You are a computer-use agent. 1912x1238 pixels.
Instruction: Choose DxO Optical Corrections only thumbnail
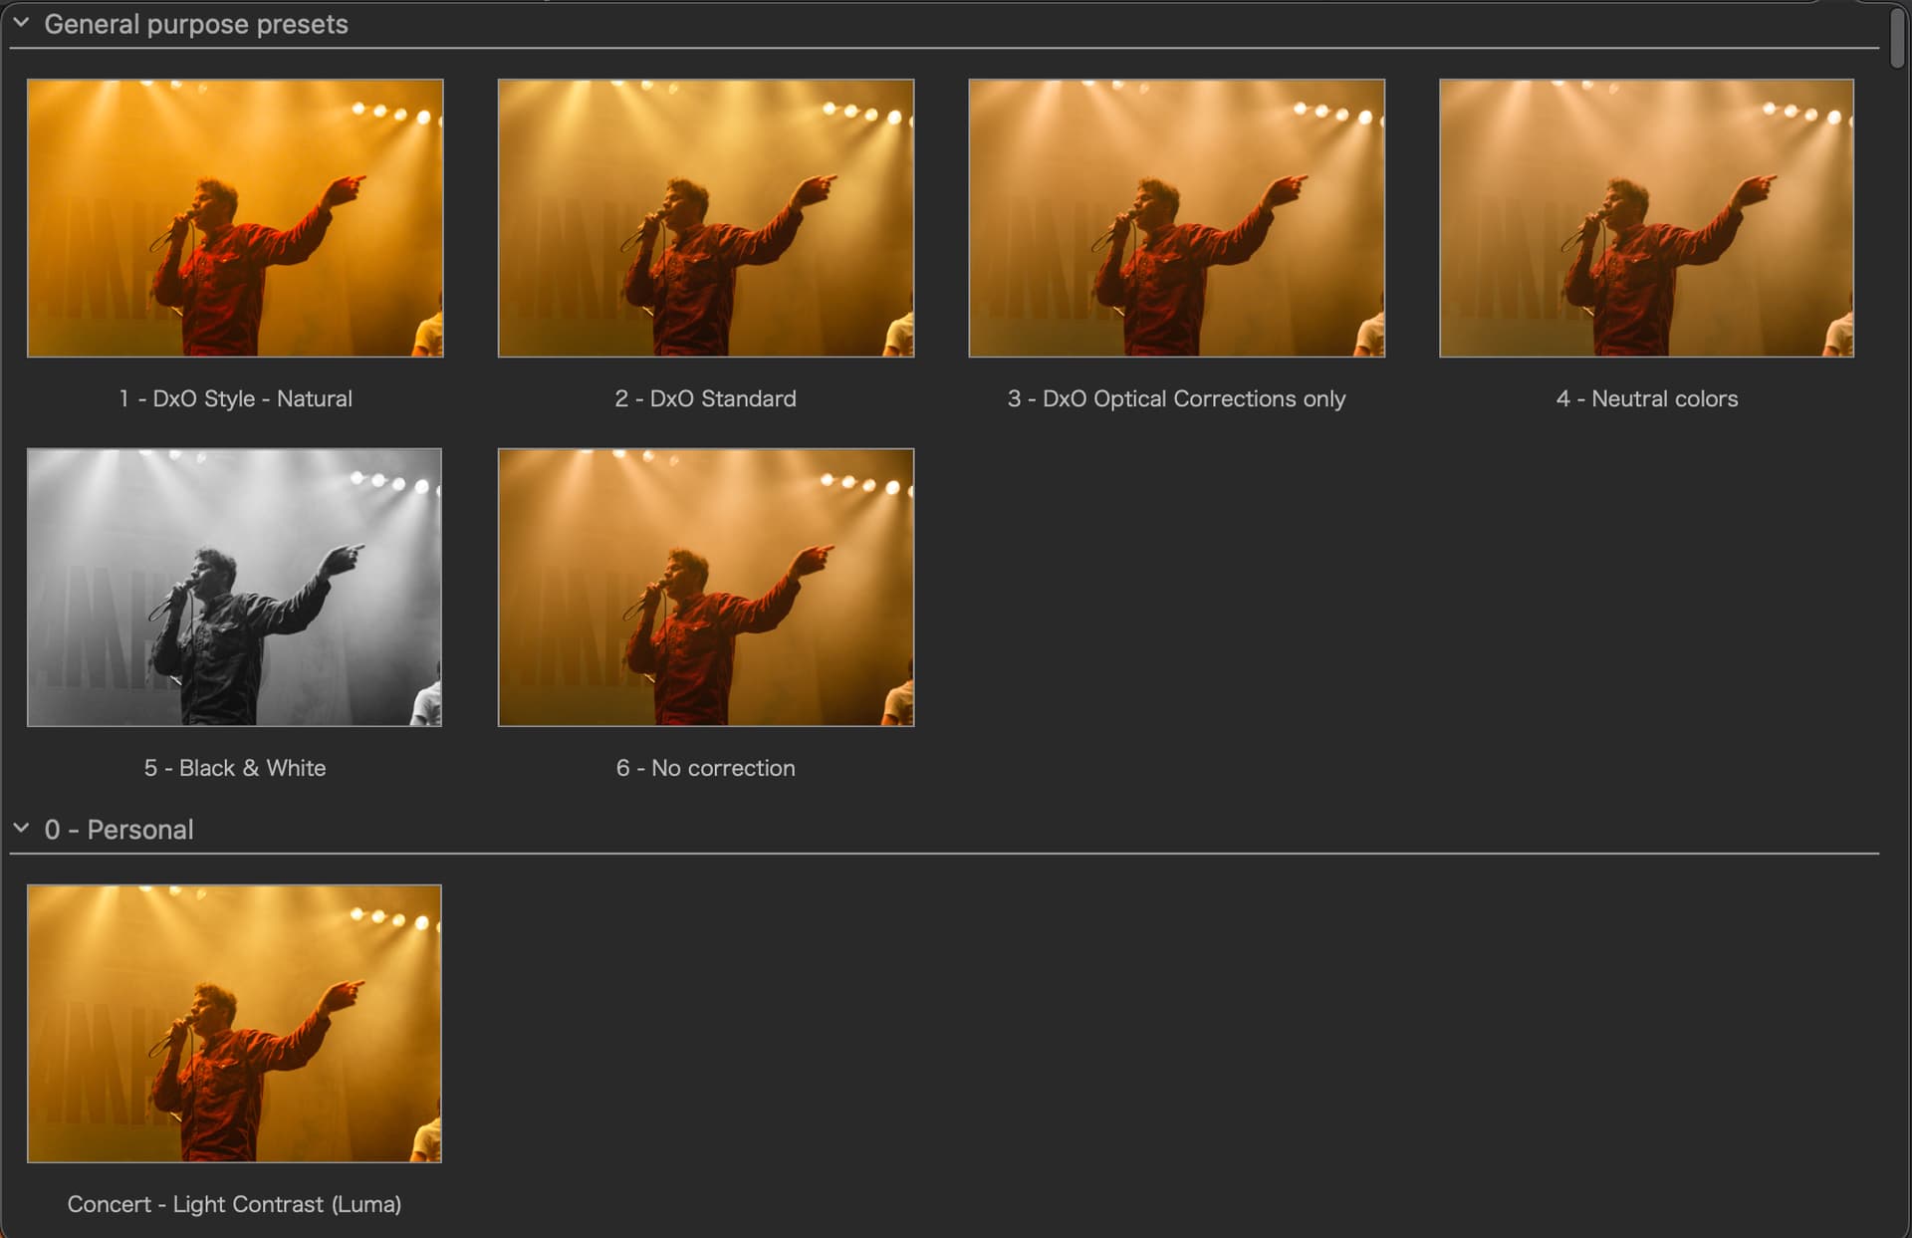click(1177, 218)
